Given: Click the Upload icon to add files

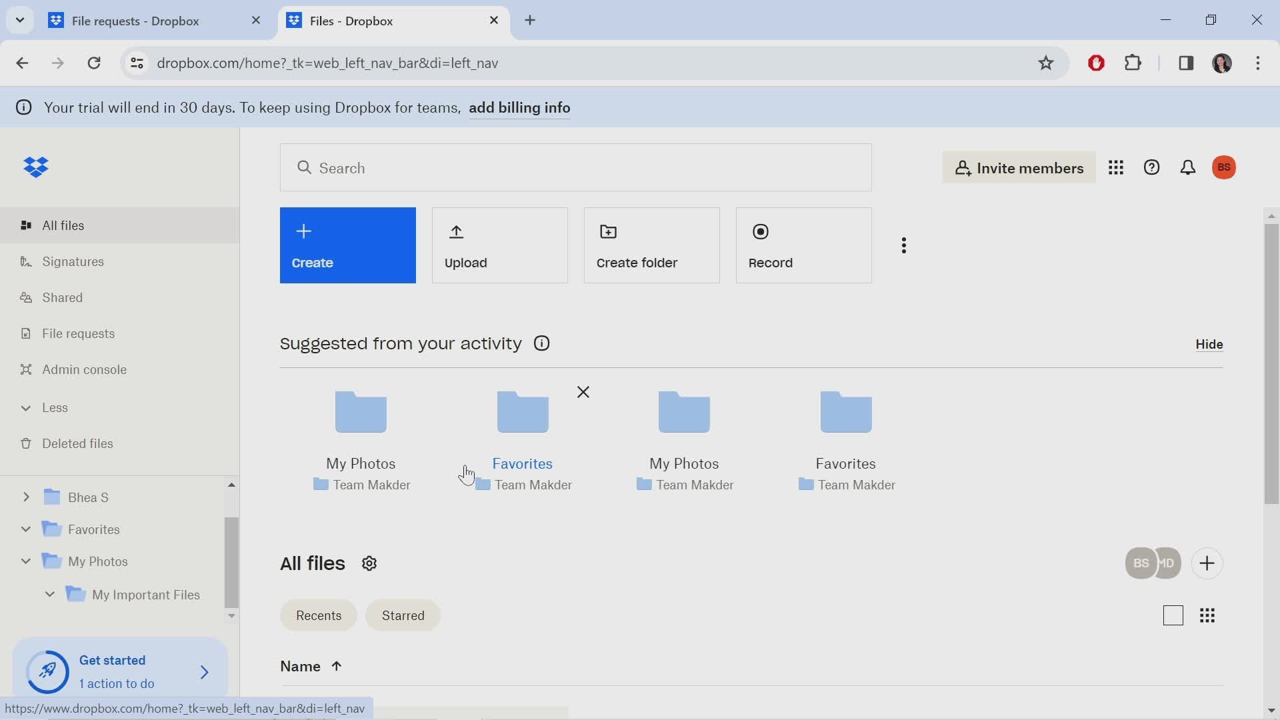Looking at the screenshot, I should 456,230.
